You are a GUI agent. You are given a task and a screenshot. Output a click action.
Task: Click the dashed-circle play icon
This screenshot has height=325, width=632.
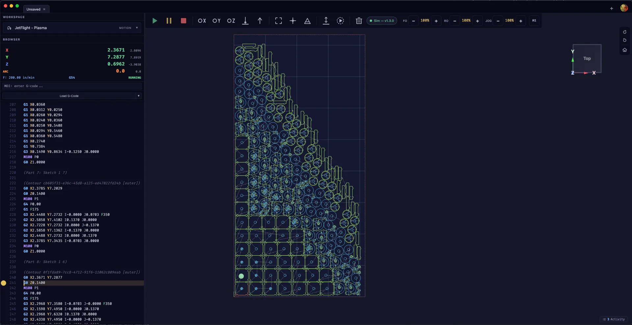click(x=340, y=21)
